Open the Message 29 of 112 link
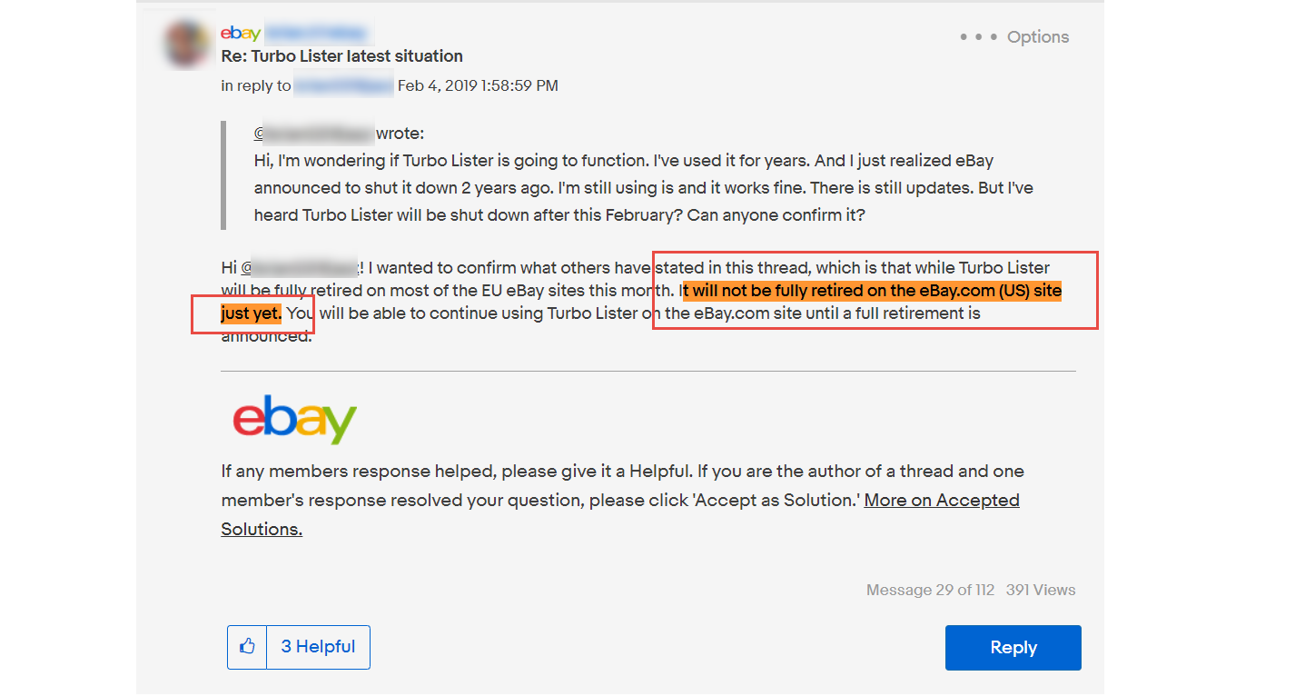Screen dimensions: 1295x696 pos(930,591)
